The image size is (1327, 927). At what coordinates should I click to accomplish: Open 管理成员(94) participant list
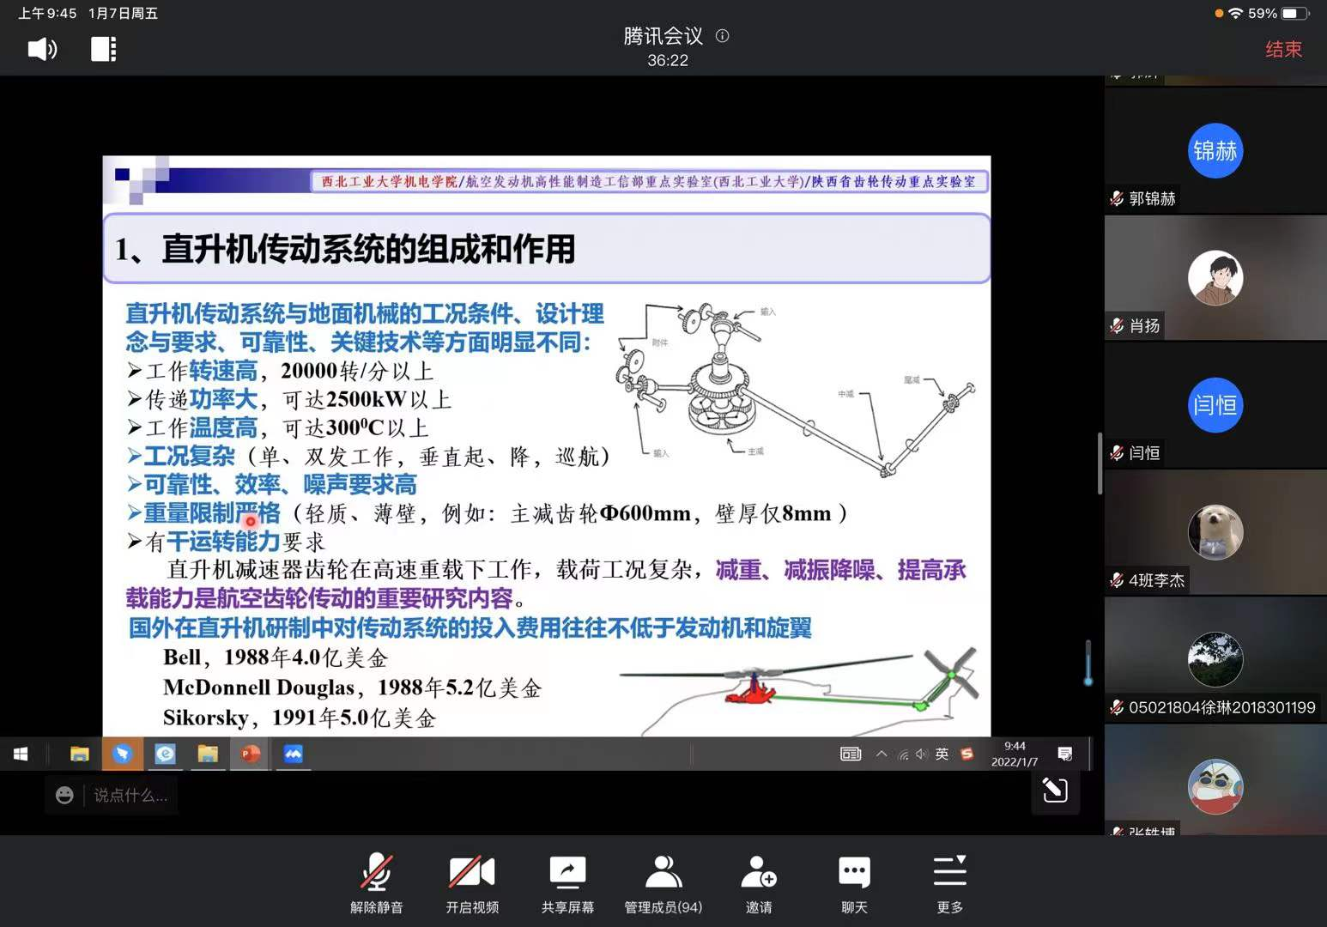tap(663, 883)
